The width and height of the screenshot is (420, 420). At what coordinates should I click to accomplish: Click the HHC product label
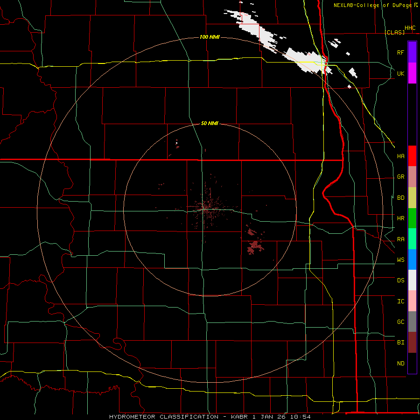pos(410,28)
